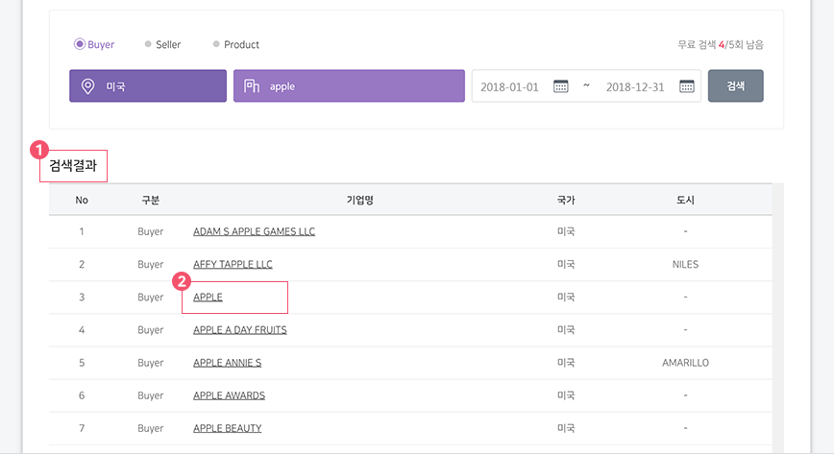Open the end date calendar icon
Screen dimensions: 834x454
687,86
